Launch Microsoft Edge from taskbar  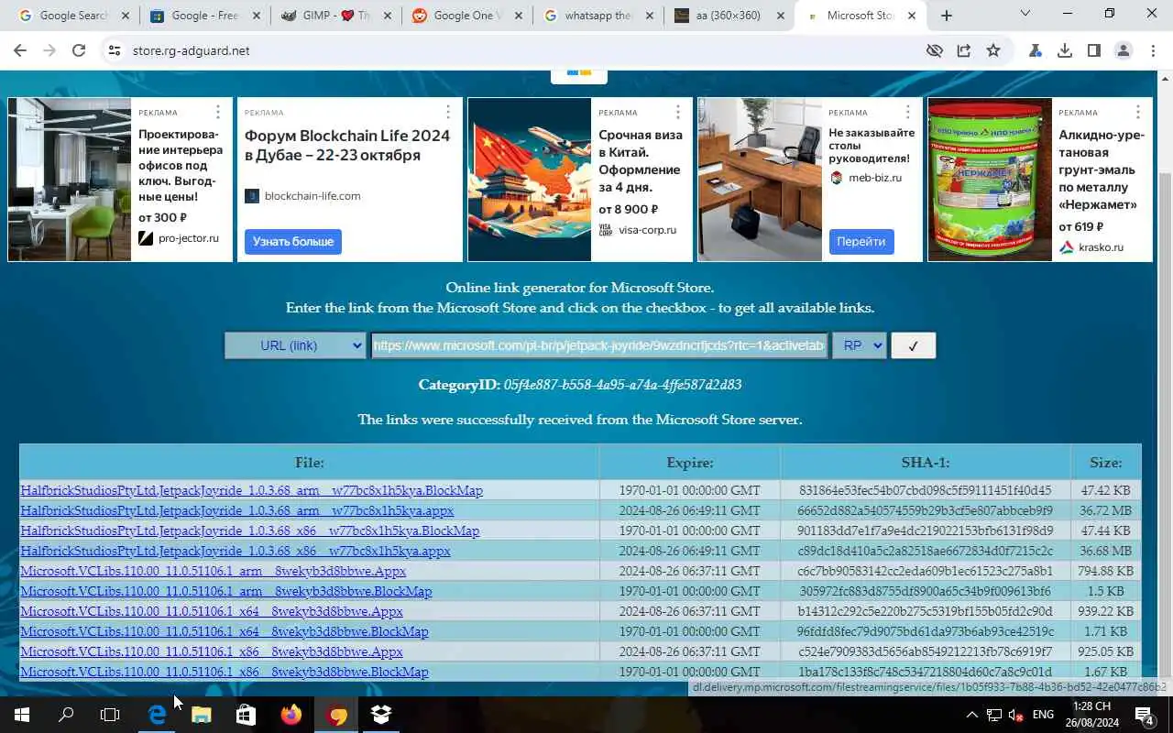pyautogui.click(x=157, y=715)
